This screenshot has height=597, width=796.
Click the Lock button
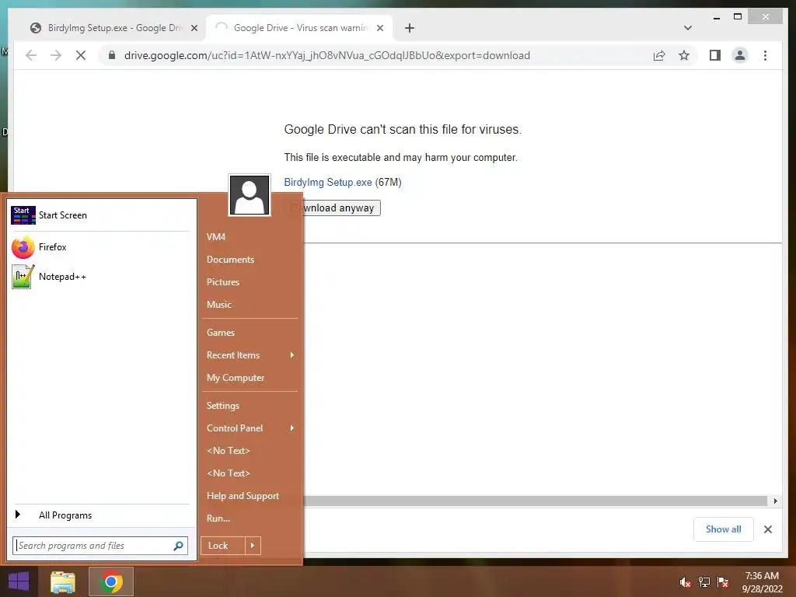222,546
